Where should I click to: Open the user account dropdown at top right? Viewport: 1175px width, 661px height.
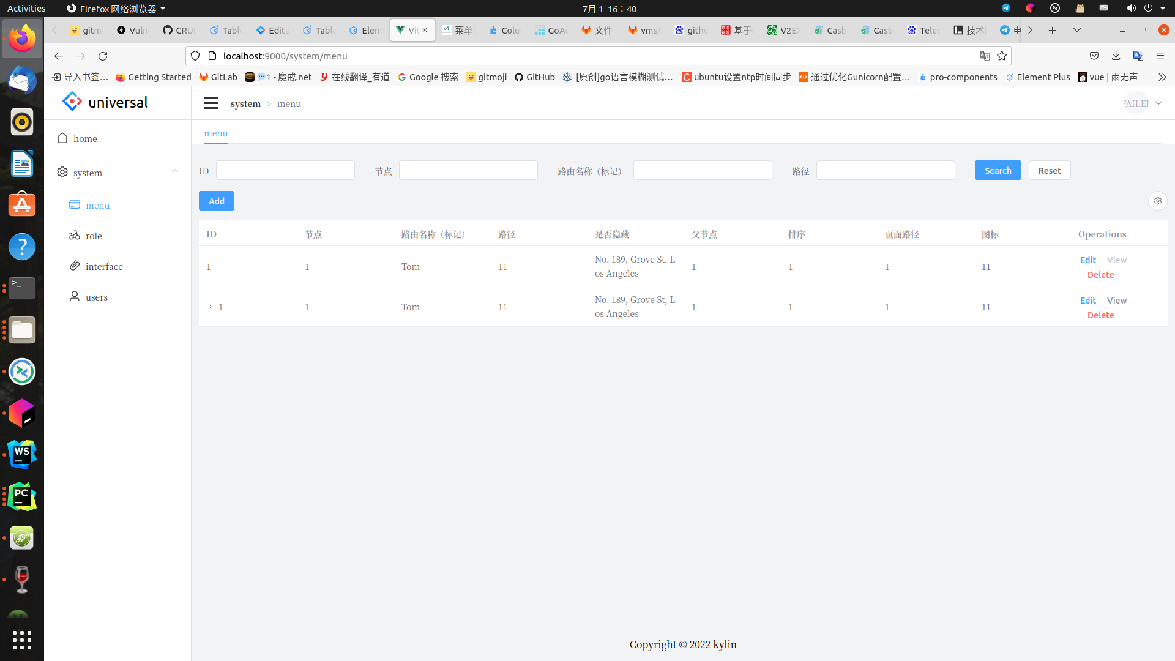[x=1142, y=103]
